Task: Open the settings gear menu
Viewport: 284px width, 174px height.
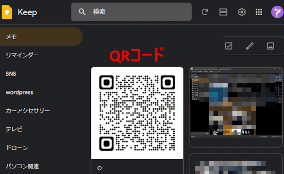Action: click(x=241, y=12)
